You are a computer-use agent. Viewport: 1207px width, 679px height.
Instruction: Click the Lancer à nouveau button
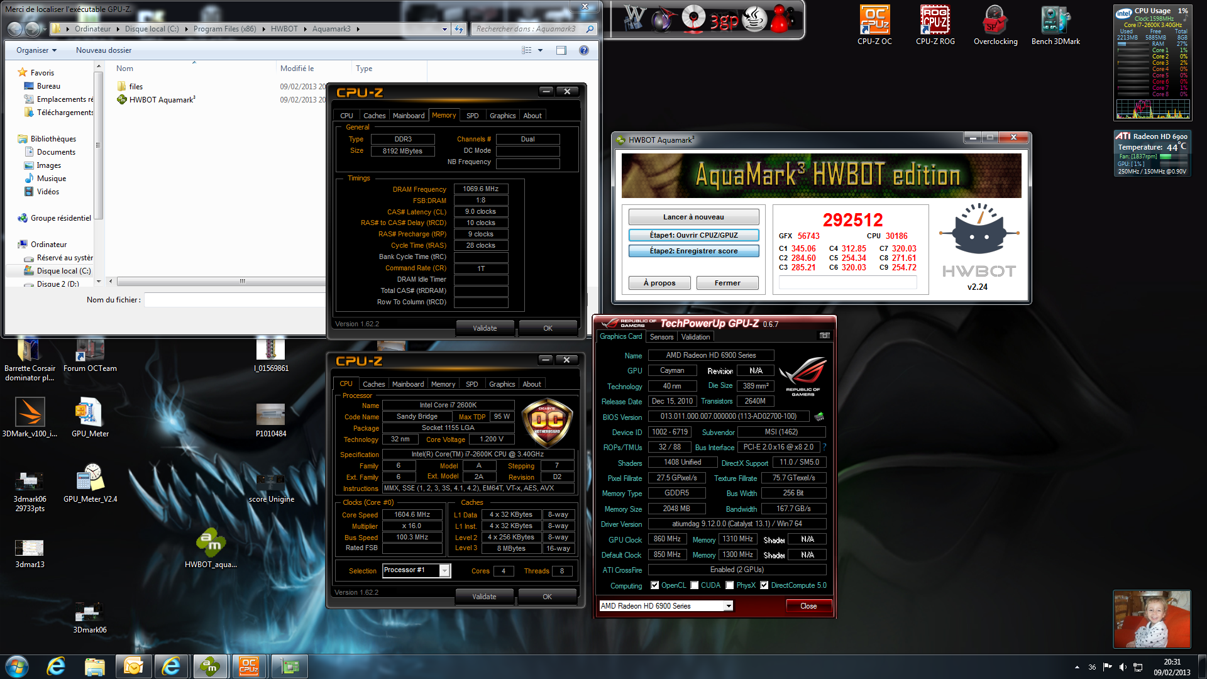[693, 217]
